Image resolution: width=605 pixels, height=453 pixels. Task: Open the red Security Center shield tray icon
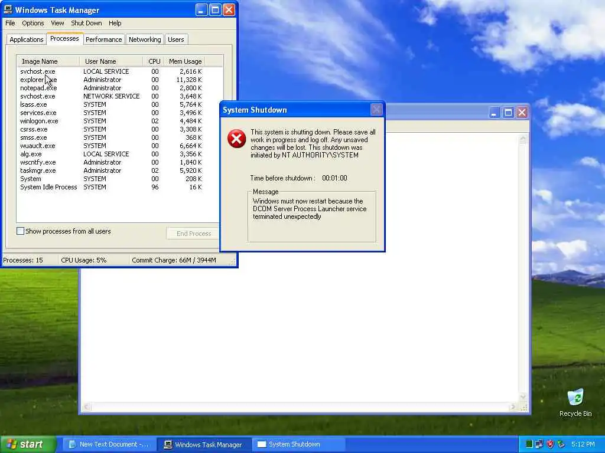pos(550,444)
